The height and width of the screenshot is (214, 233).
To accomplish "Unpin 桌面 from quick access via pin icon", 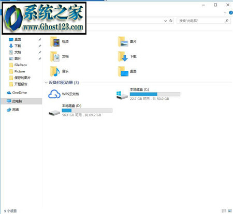I will pos(40,40).
